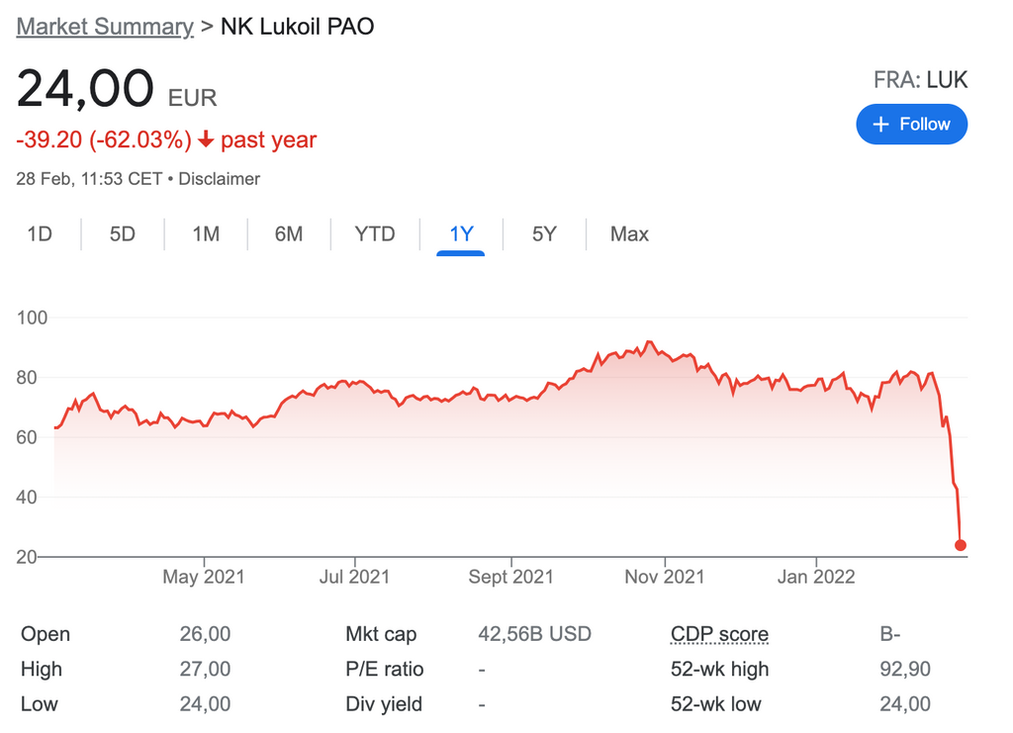Click the red down arrow icon
Viewport: 1013px width, 733px height.
point(206,138)
